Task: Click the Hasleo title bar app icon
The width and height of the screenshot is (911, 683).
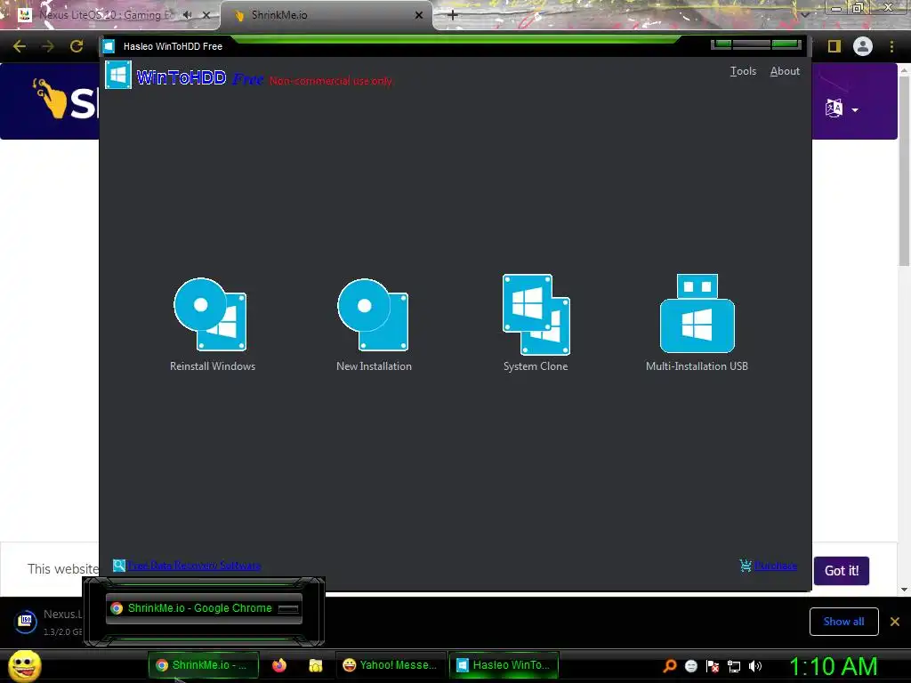Action: (x=109, y=46)
